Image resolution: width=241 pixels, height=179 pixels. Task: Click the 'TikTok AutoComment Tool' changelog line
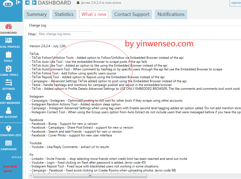tap(126, 69)
